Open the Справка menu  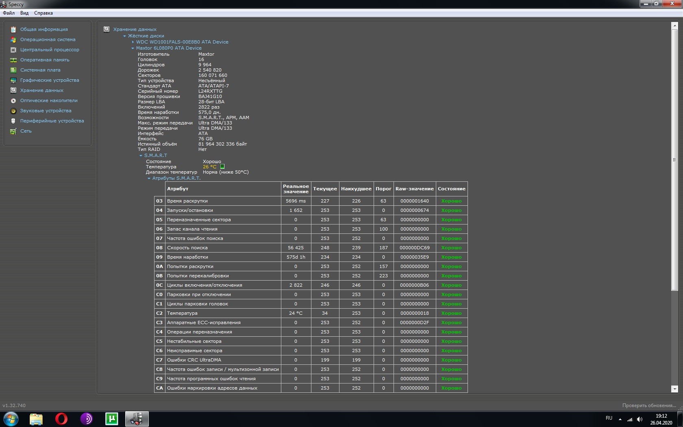44,13
